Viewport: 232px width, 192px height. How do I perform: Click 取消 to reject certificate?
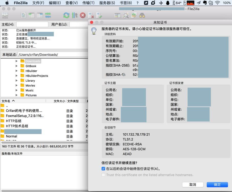[193, 185]
